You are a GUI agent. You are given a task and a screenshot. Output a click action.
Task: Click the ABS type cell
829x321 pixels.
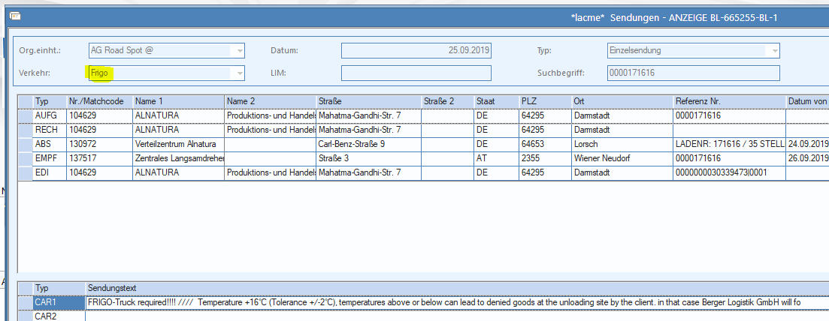click(50, 144)
